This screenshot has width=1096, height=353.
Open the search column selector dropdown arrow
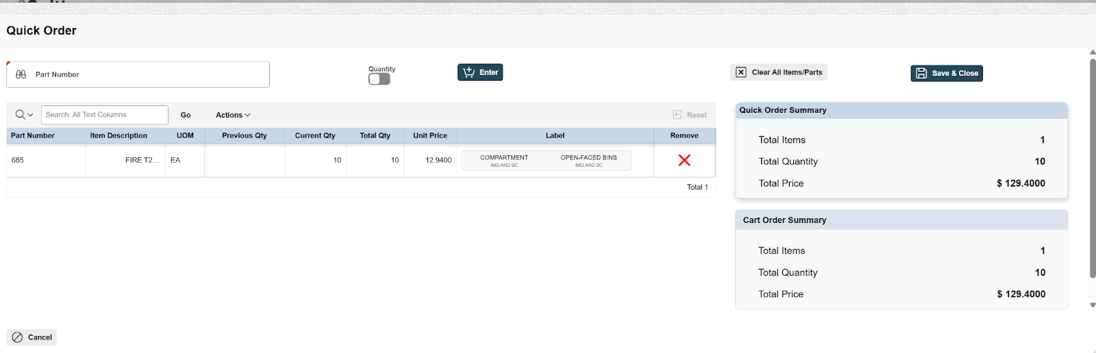pos(30,115)
